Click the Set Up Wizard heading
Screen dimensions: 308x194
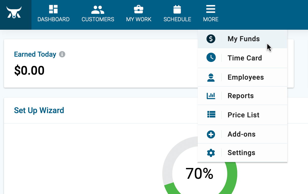(39, 110)
